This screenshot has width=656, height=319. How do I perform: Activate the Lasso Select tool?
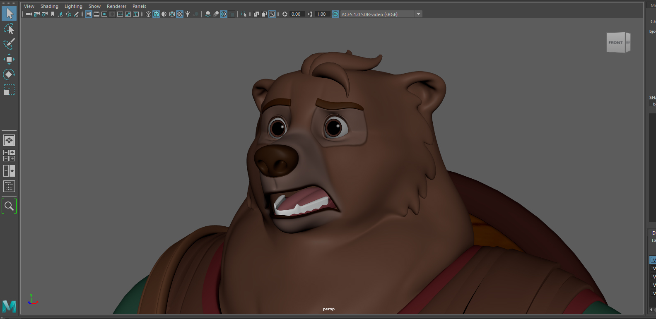9,29
